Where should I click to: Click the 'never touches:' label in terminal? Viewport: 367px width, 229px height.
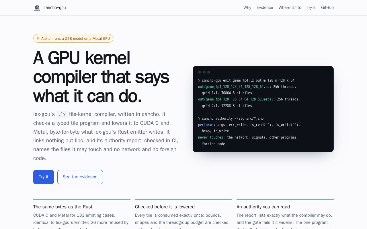[211, 137]
